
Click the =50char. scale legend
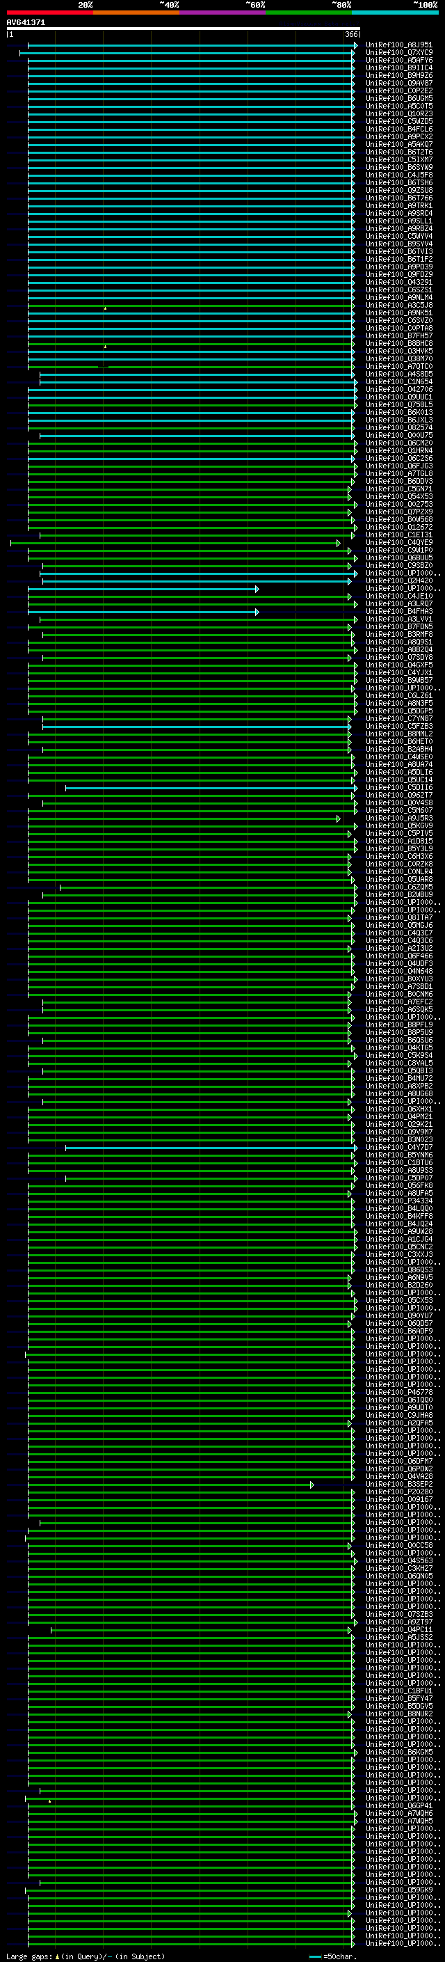332,1956
